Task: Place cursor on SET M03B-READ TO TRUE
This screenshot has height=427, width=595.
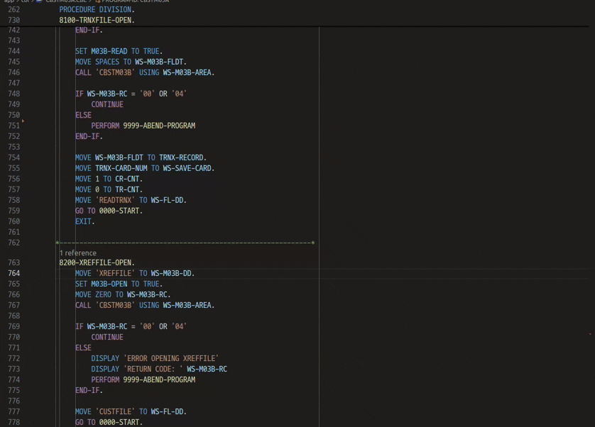Action: (119, 51)
